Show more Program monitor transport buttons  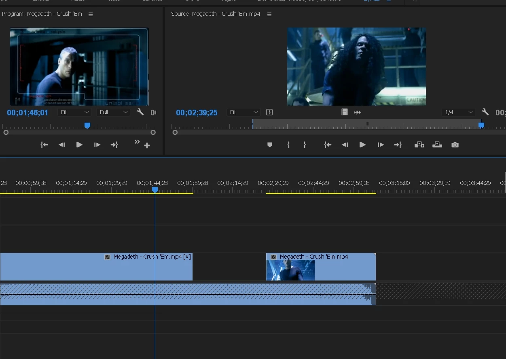click(137, 142)
